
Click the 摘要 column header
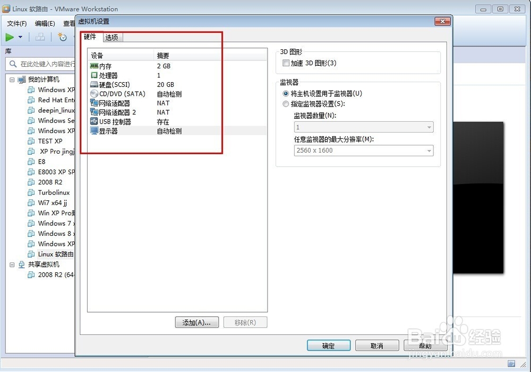pyautogui.click(x=210, y=56)
